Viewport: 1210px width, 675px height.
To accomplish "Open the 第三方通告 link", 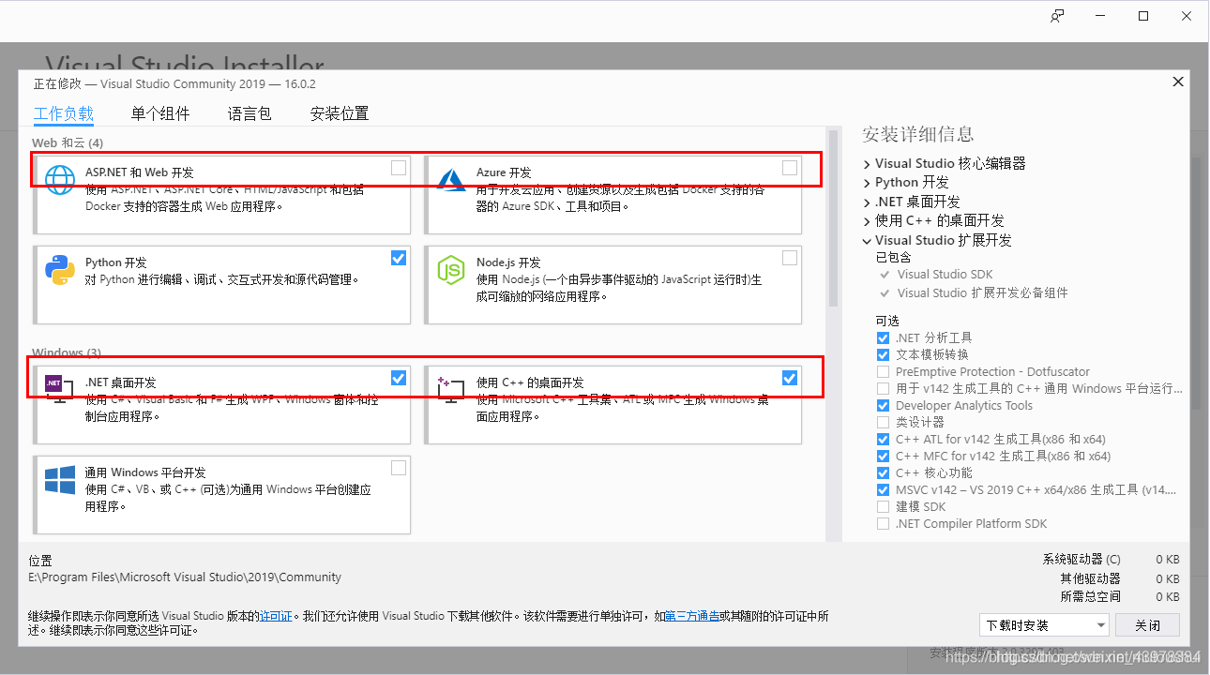I will click(692, 616).
